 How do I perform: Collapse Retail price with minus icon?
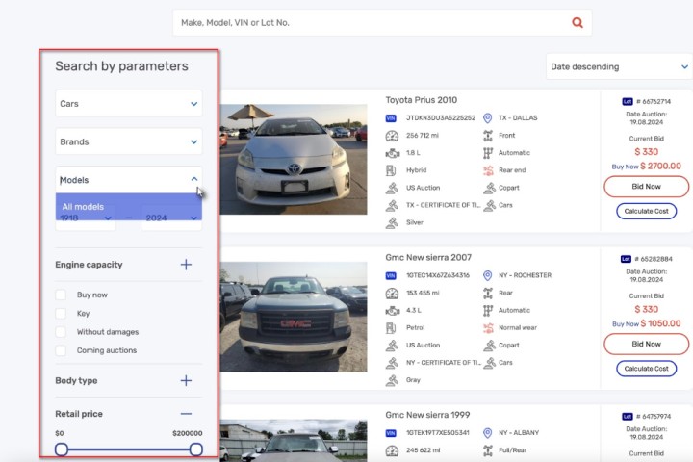(186, 414)
